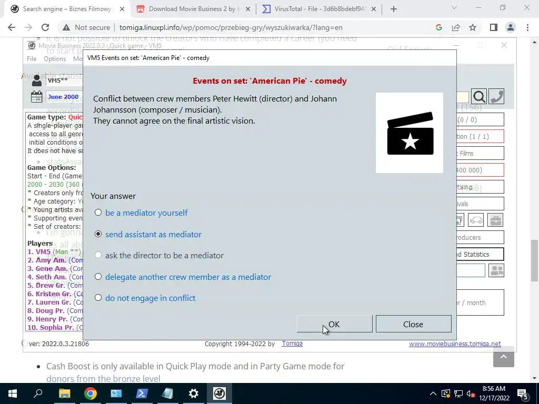Show hidden system tray icons
539x404 pixels.
click(433, 393)
